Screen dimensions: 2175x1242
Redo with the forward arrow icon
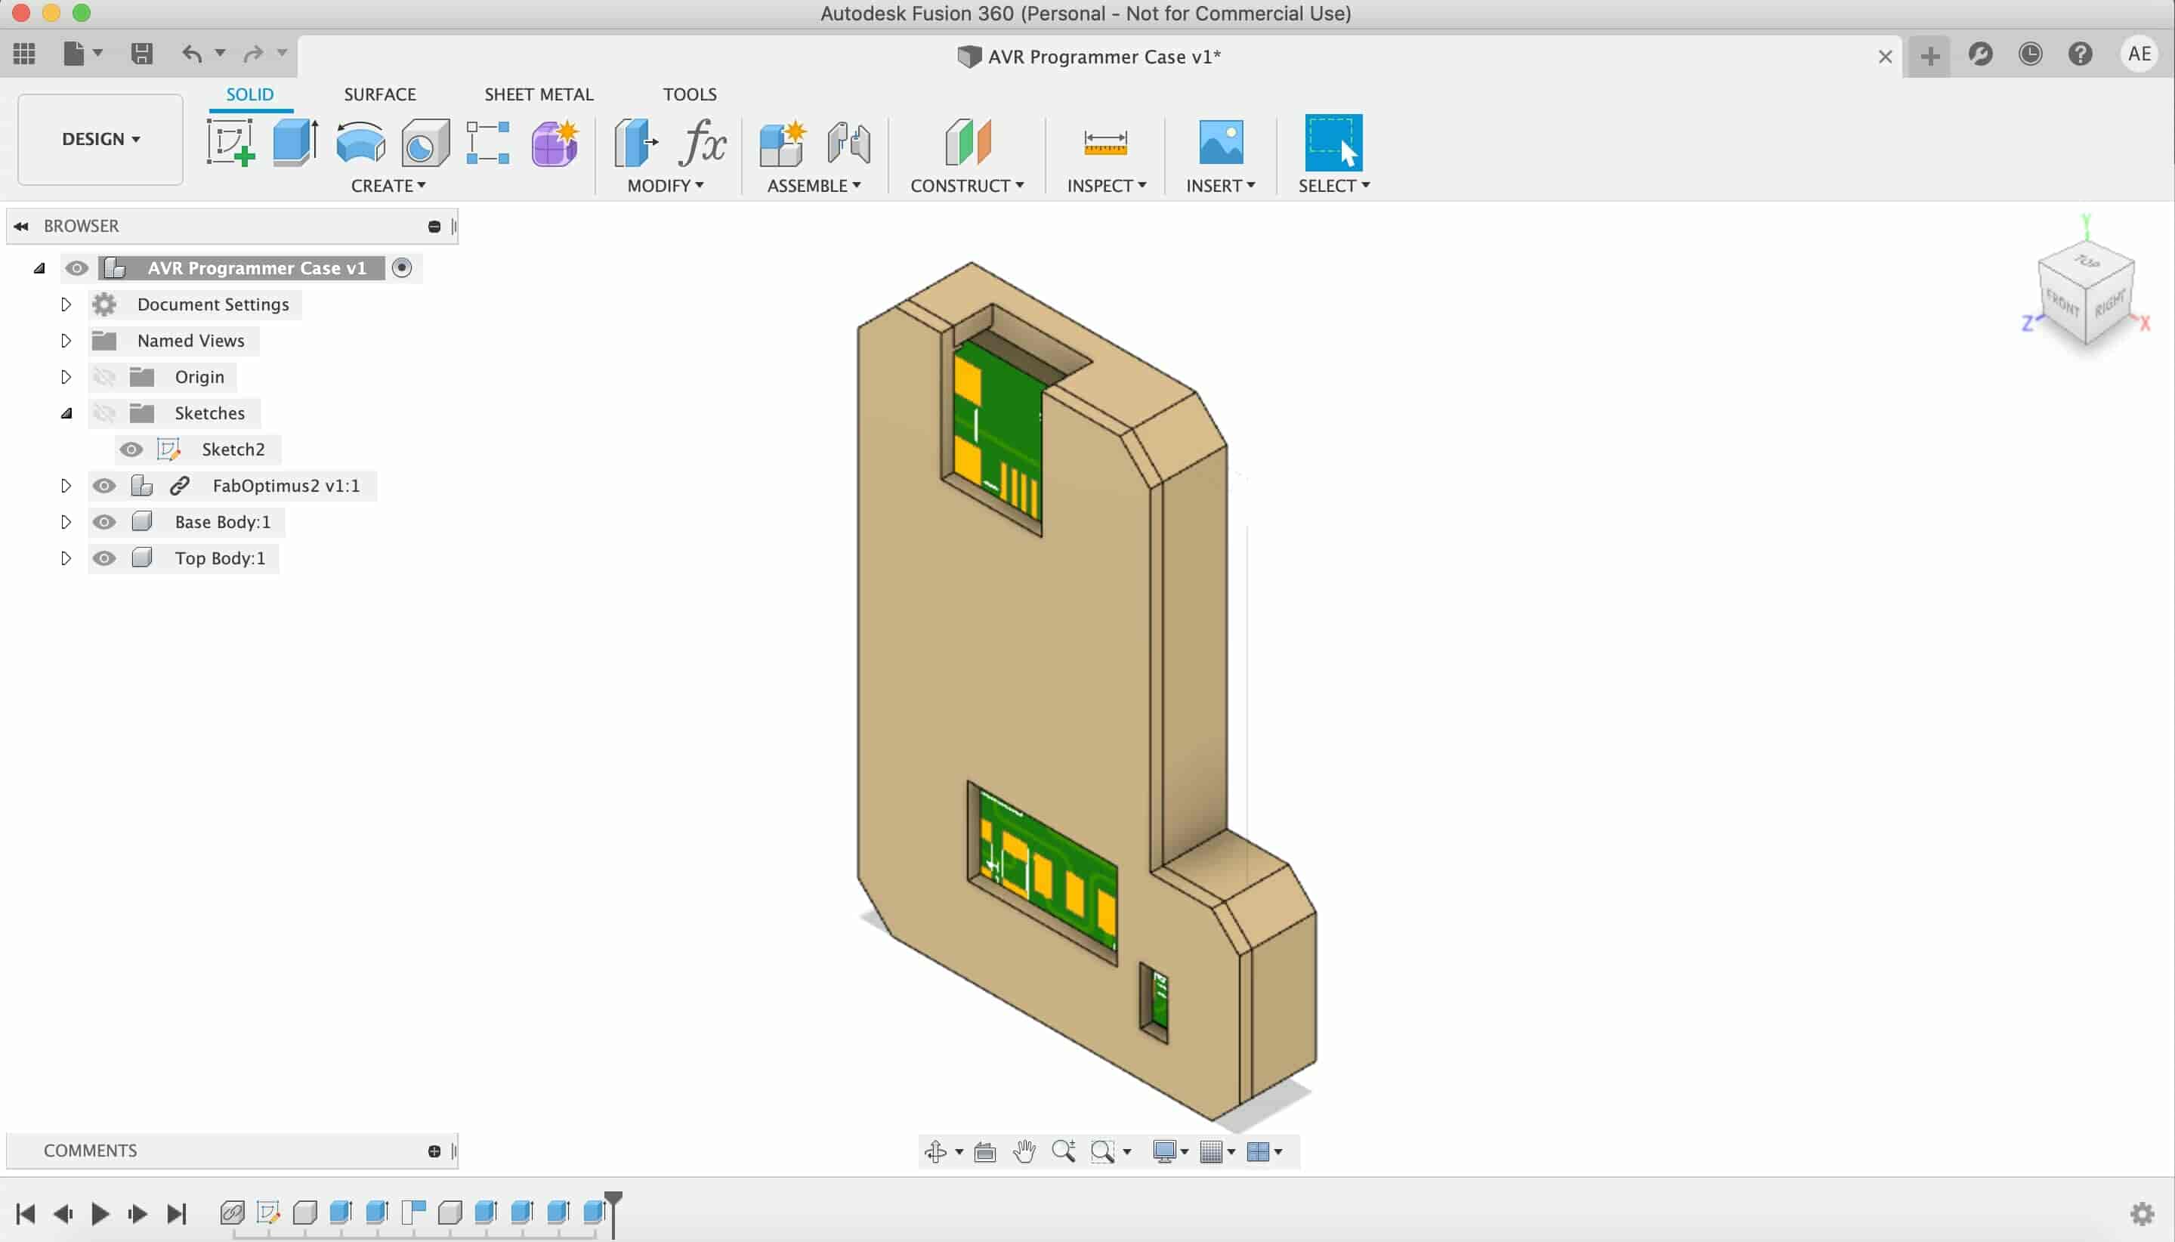click(x=253, y=54)
